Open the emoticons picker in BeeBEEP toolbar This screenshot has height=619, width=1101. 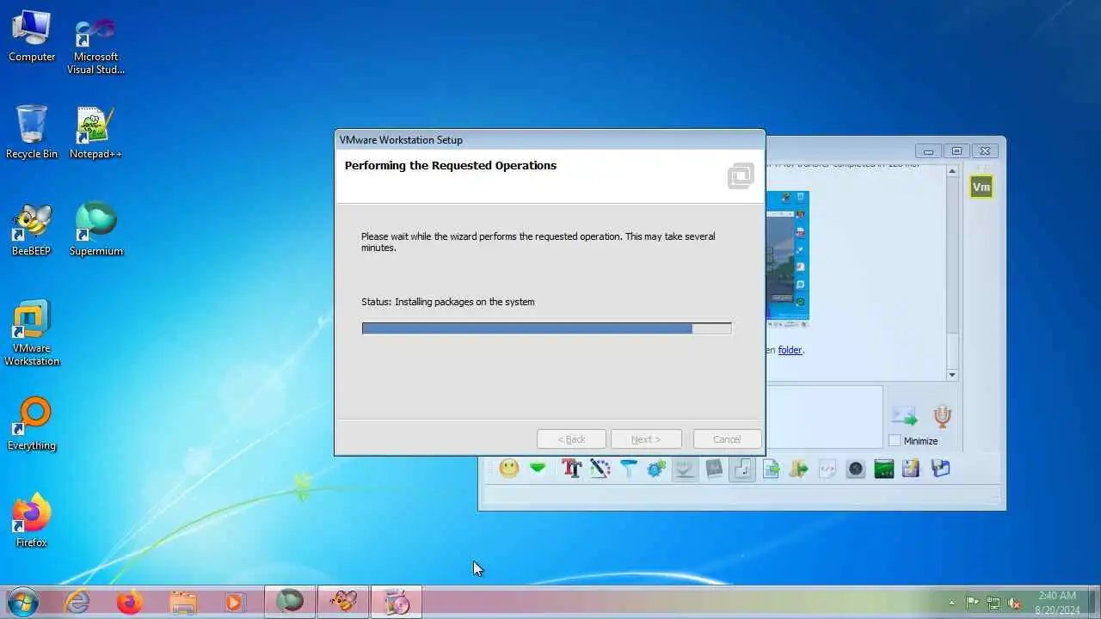[509, 469]
